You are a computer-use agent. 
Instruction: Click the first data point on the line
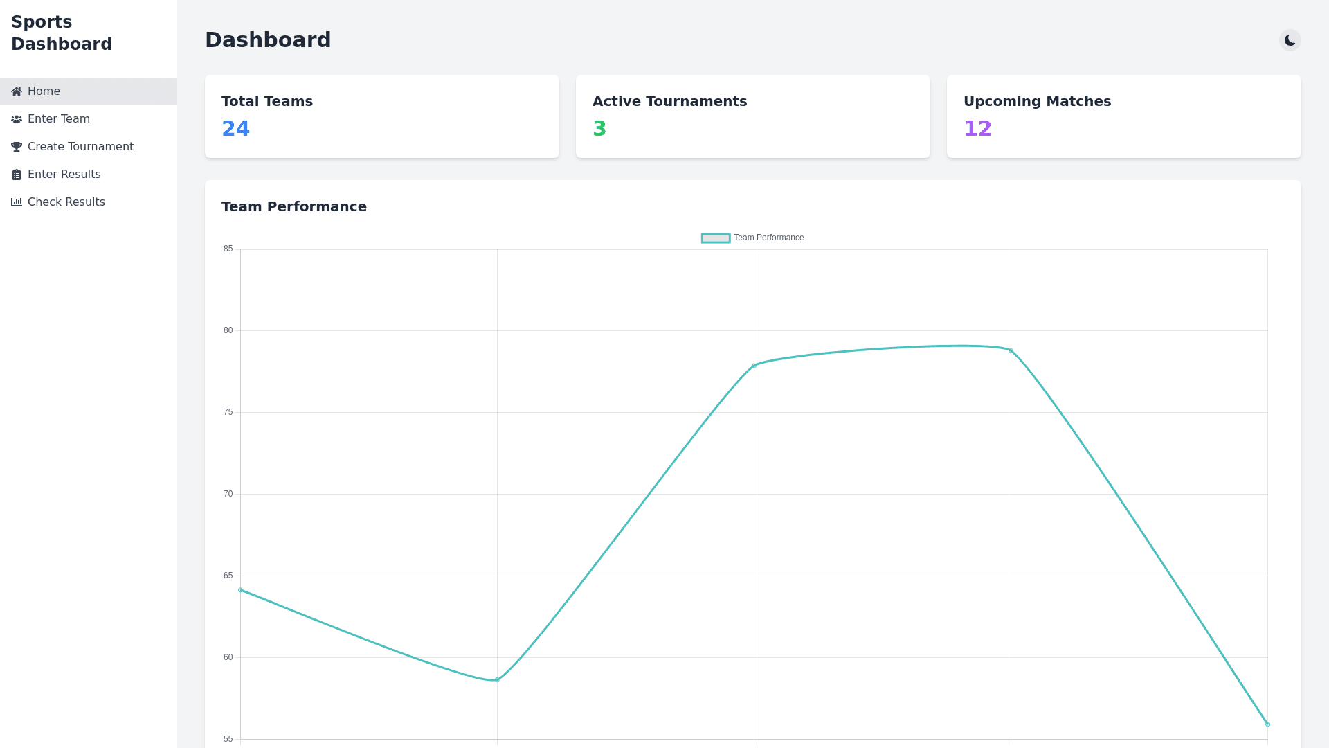[240, 590]
